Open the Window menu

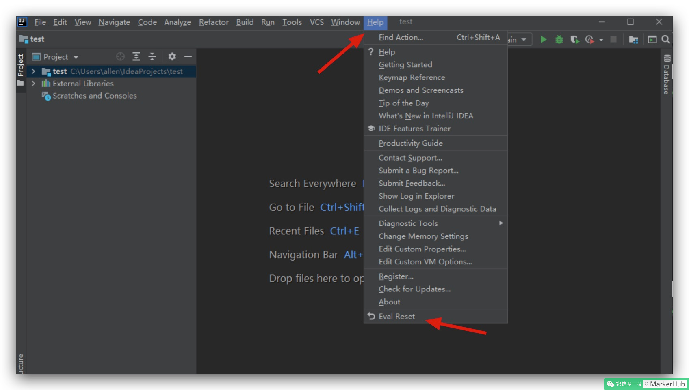tap(345, 22)
